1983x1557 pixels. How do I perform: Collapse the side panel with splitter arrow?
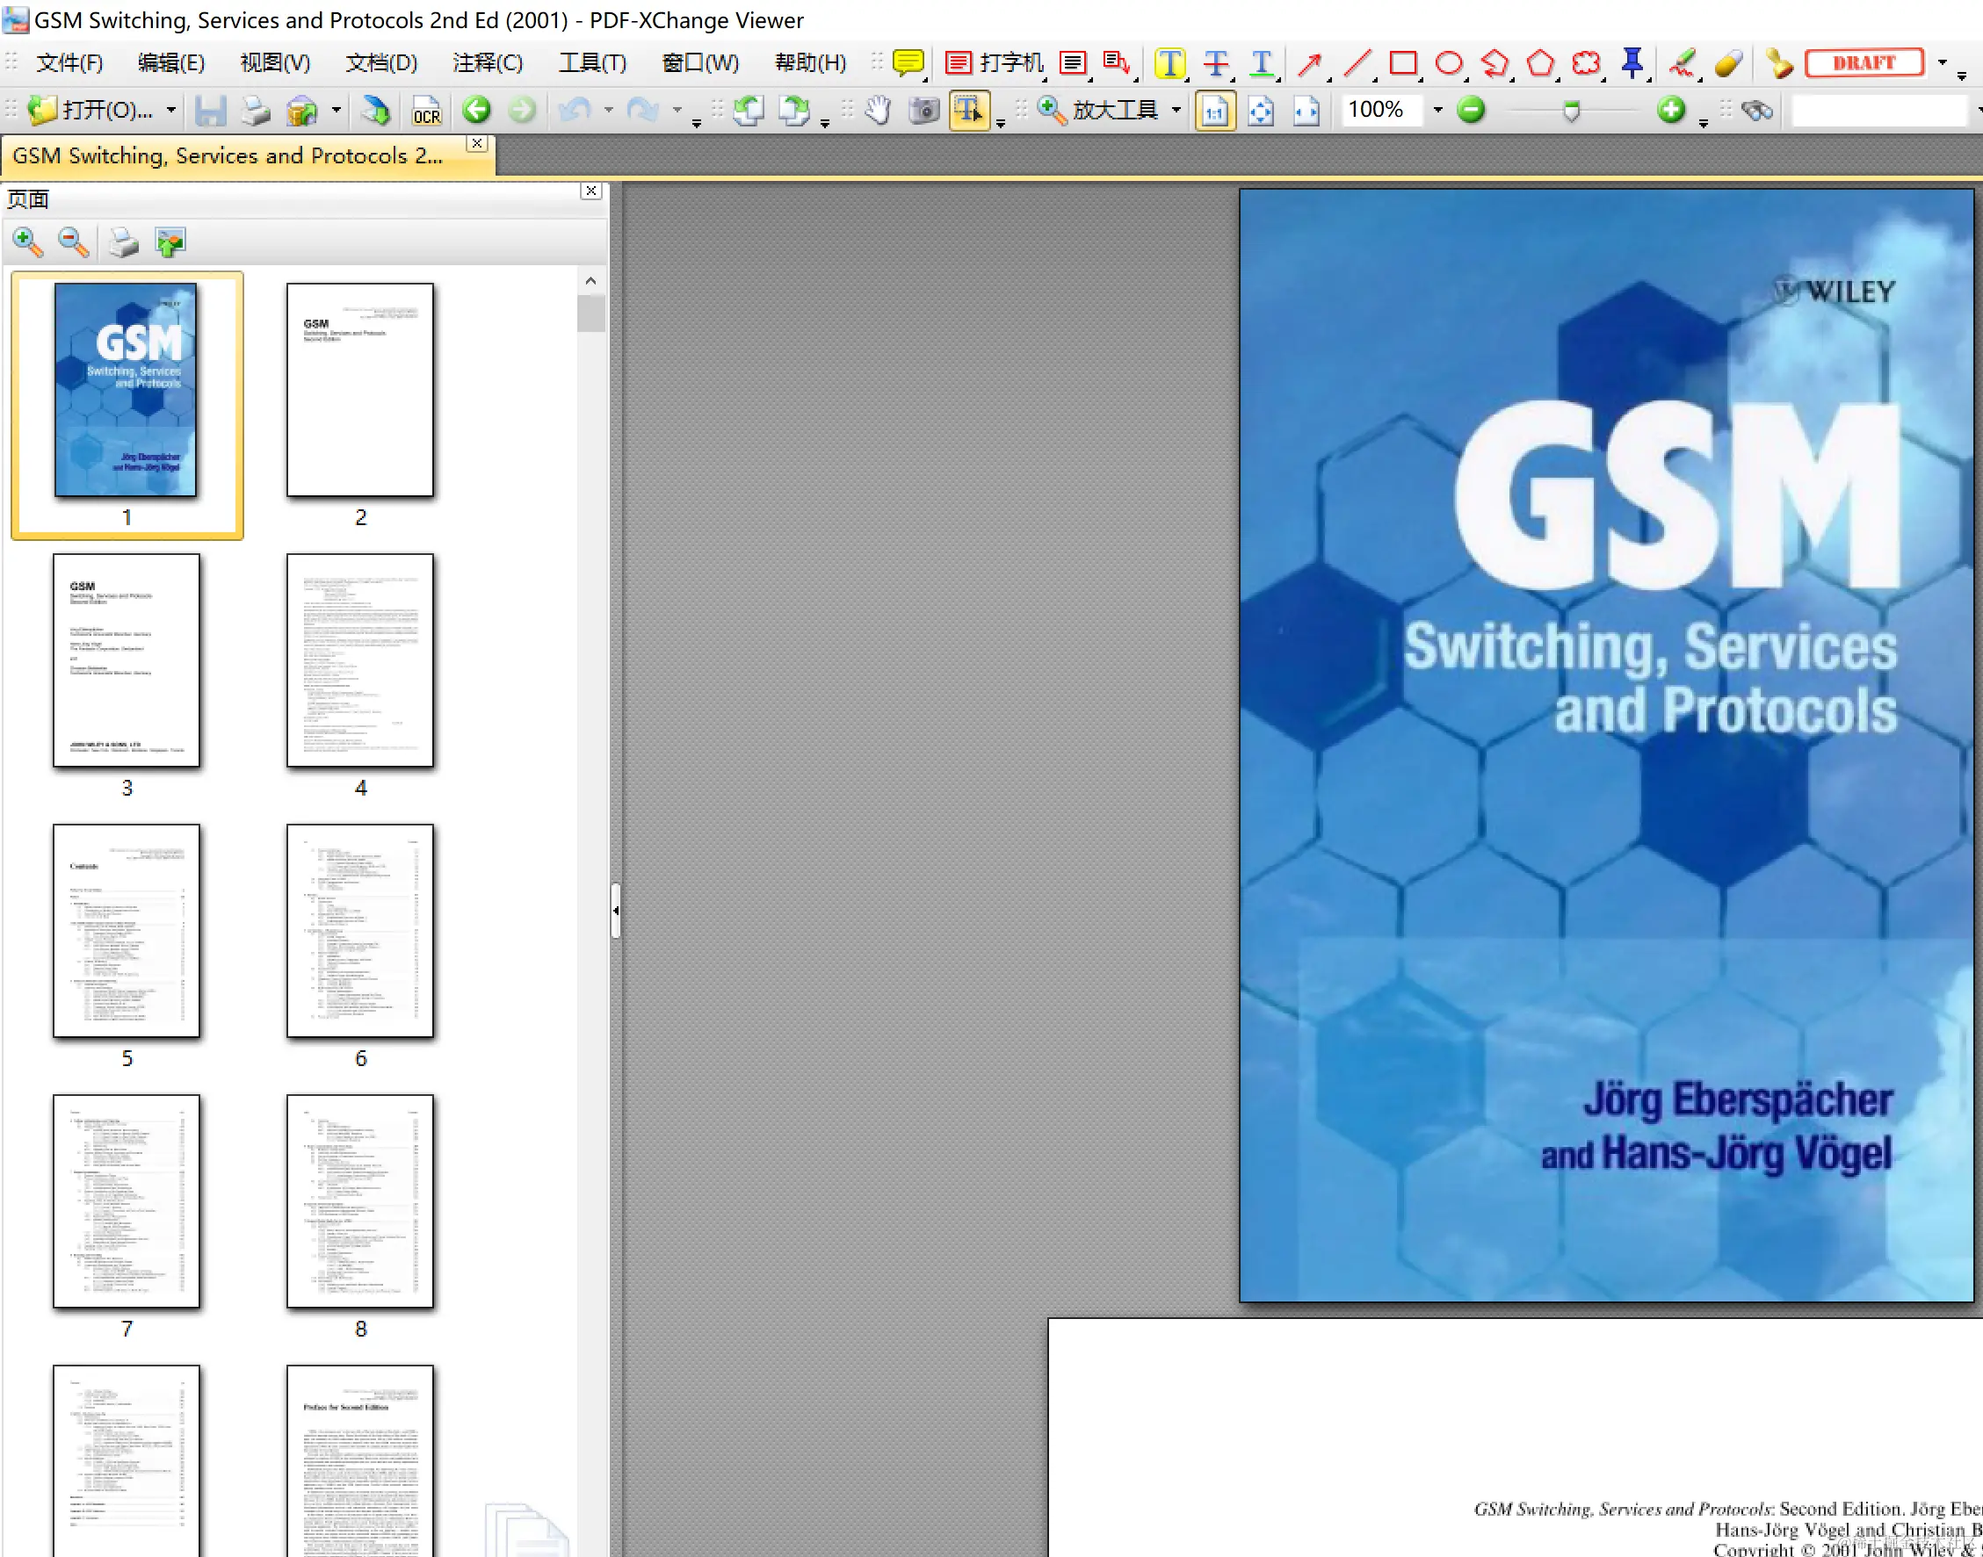(616, 910)
